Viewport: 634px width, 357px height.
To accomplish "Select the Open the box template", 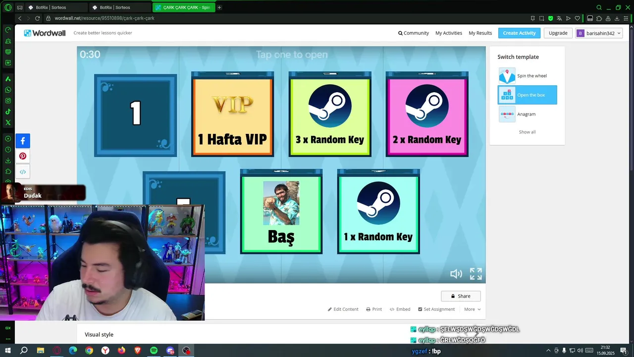I will 527,95.
